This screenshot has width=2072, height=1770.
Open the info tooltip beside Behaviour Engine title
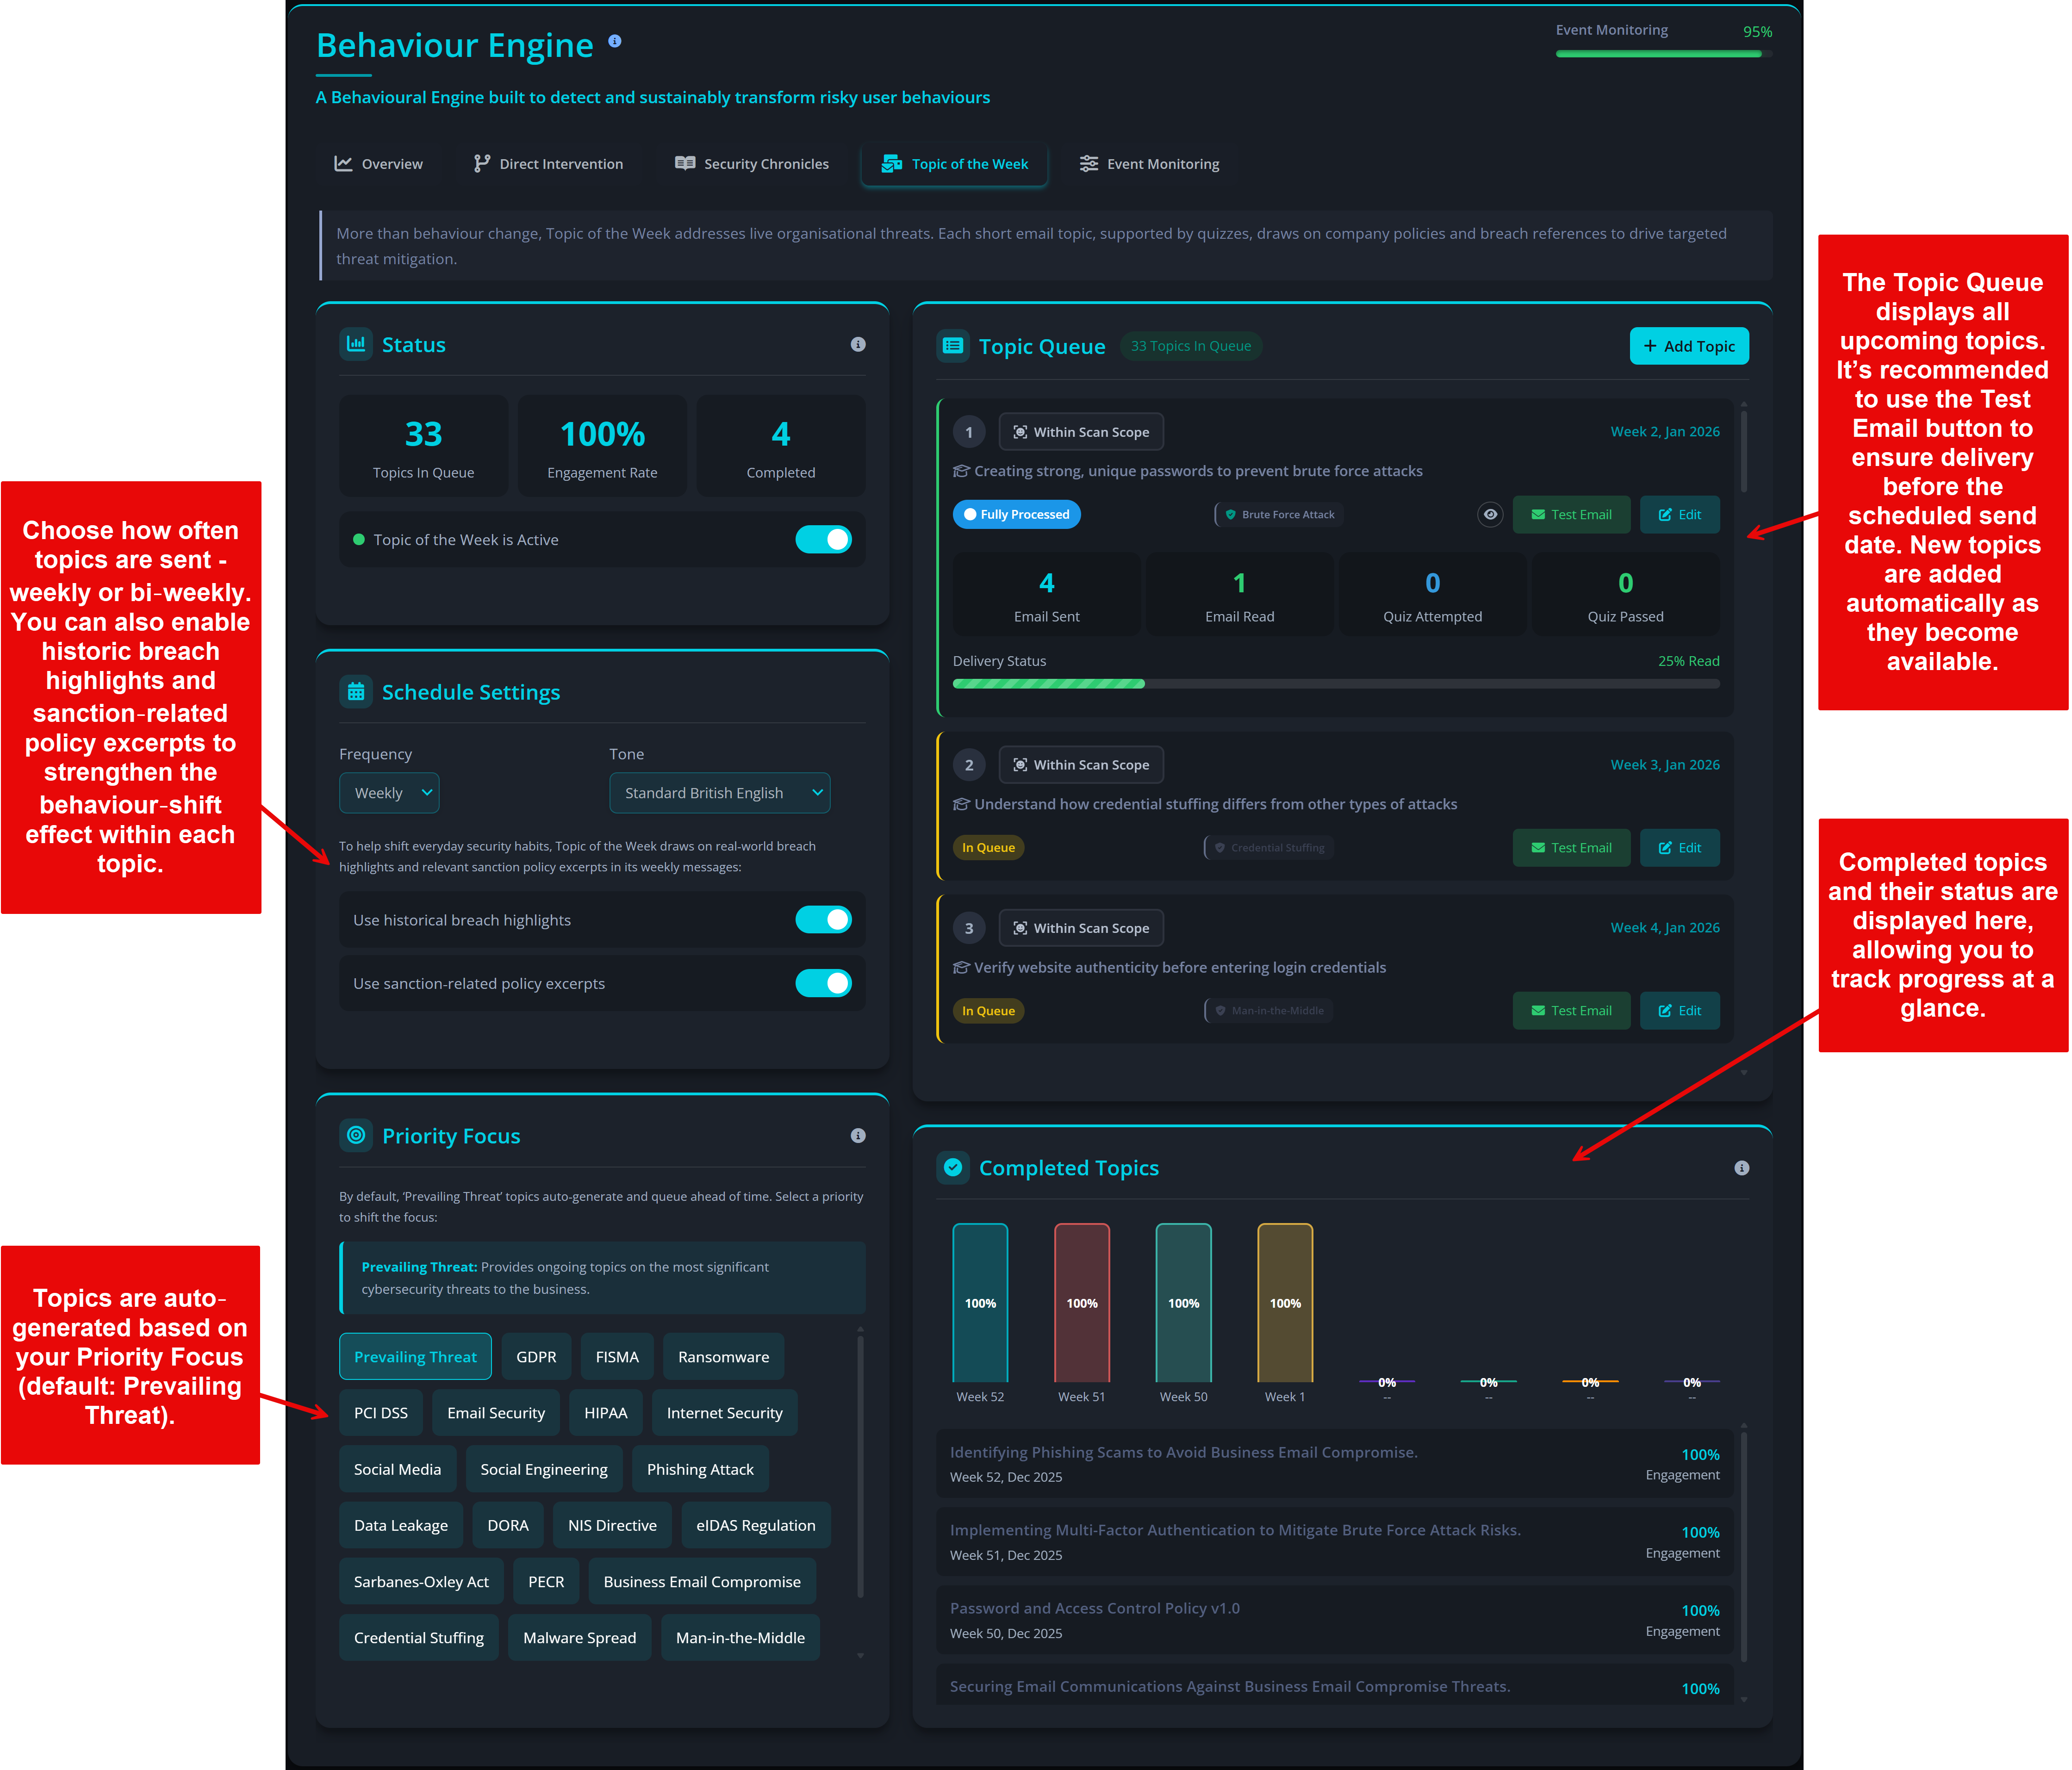(615, 41)
